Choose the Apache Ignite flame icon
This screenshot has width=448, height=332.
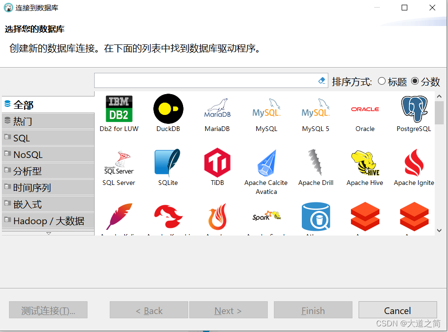pyautogui.click(x=414, y=163)
